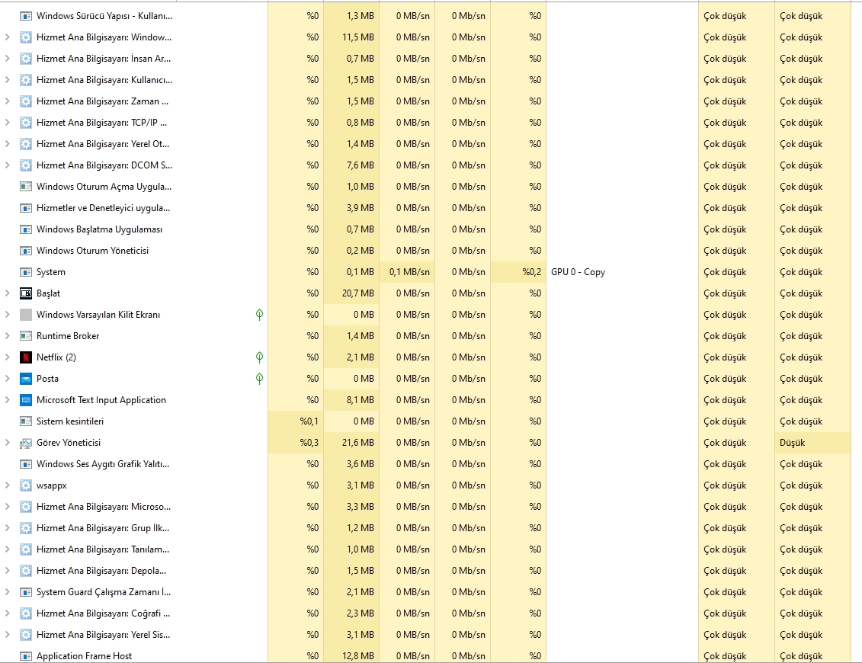Click the leaf icon for Windows Varsayılan Kilit Ekranı

point(259,315)
